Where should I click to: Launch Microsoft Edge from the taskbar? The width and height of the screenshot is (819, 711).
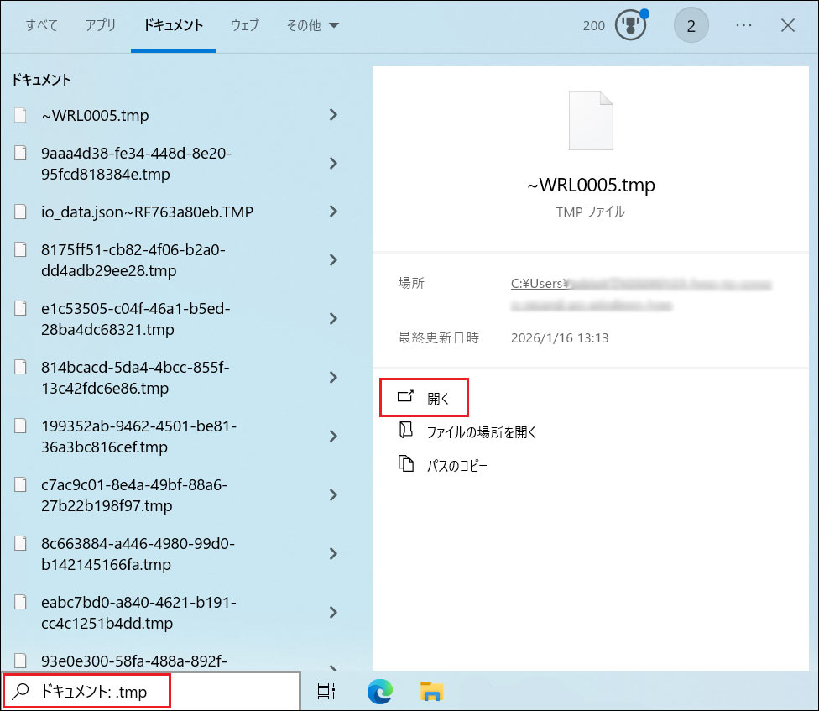(x=380, y=691)
